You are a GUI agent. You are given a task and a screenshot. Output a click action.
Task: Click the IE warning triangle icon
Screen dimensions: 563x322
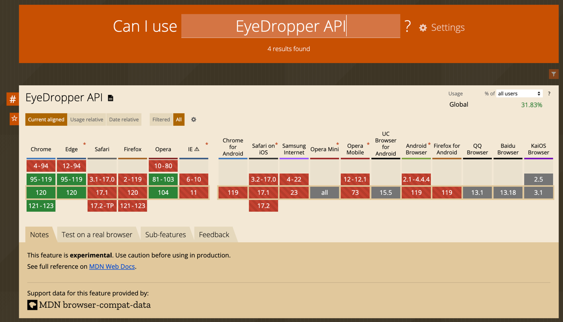coord(197,149)
